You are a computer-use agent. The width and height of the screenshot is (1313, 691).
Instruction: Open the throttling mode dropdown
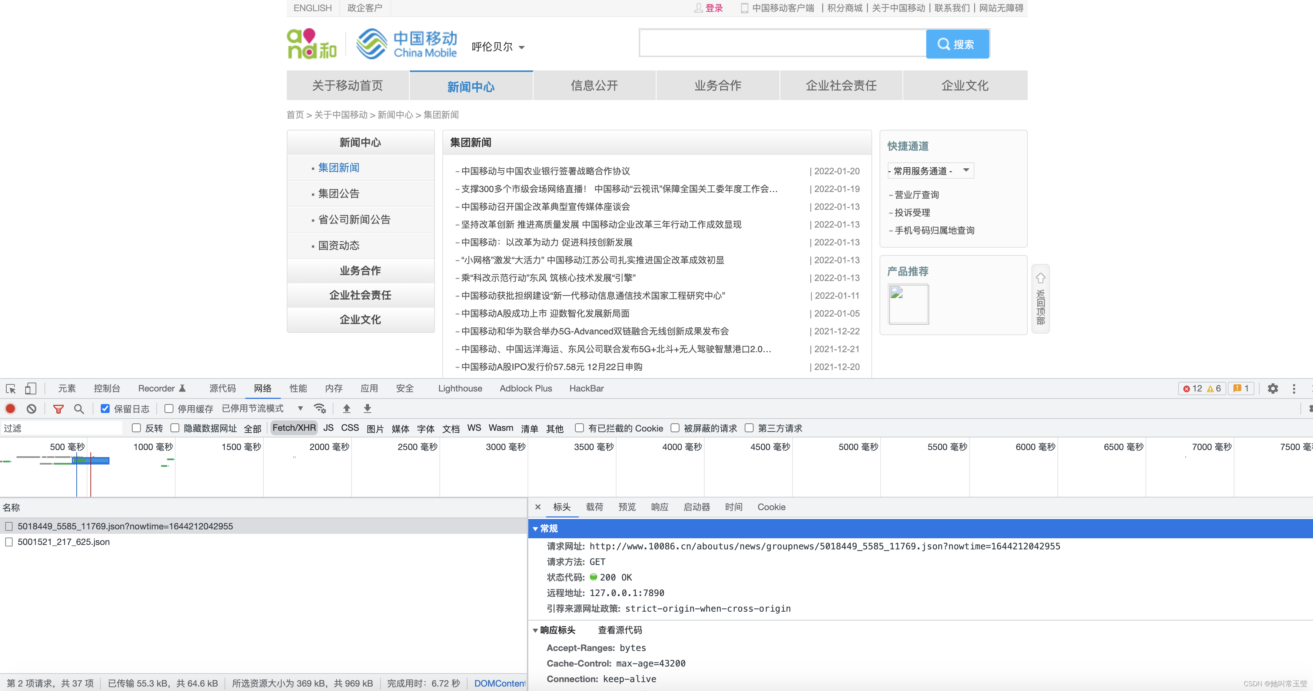[x=263, y=409]
